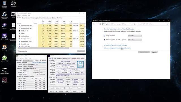
Task: Select the parametros lanzamiento file icon
Action: (13, 37)
